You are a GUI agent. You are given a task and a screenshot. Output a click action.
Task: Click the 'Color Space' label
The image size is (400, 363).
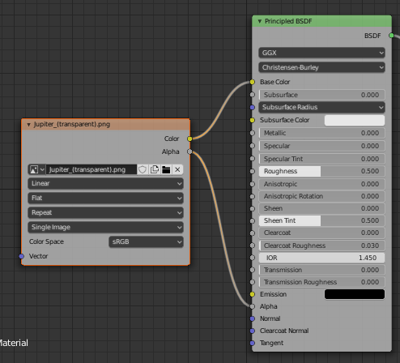pyautogui.click(x=46, y=241)
